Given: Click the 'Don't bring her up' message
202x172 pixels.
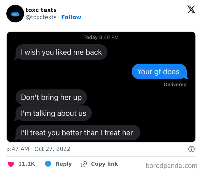Looking at the screenshot, I should click(x=51, y=97).
